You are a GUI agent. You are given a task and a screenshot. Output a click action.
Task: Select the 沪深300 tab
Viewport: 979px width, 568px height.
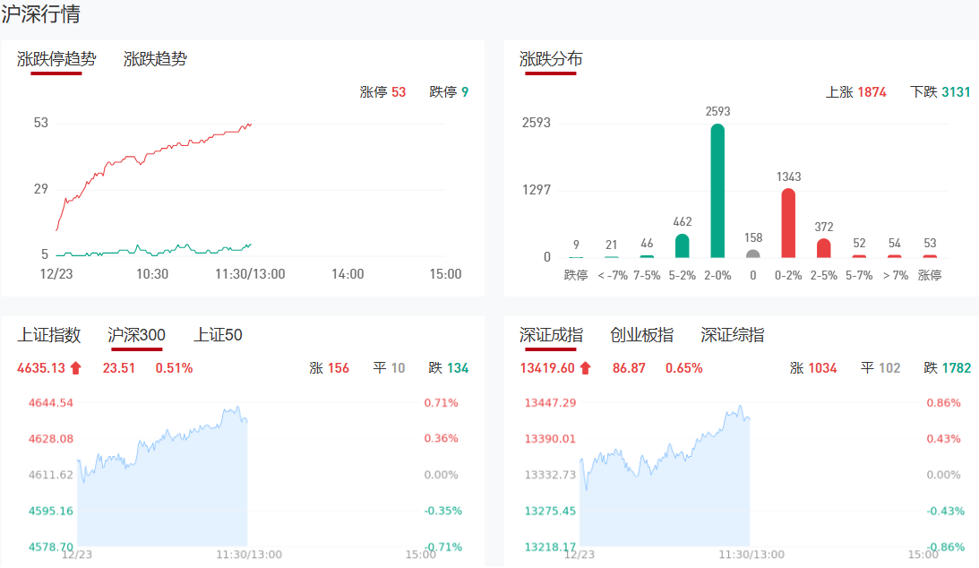tap(136, 336)
